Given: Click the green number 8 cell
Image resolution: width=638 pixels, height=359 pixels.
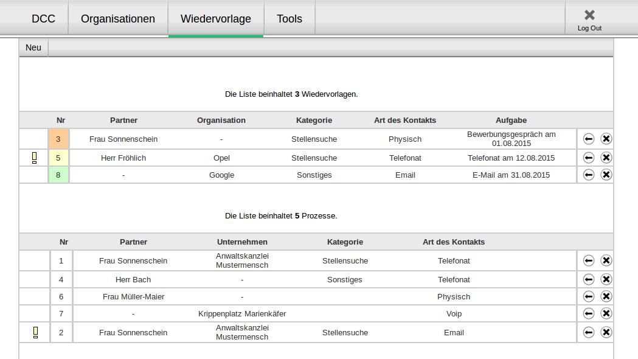Looking at the screenshot, I should (x=58, y=175).
